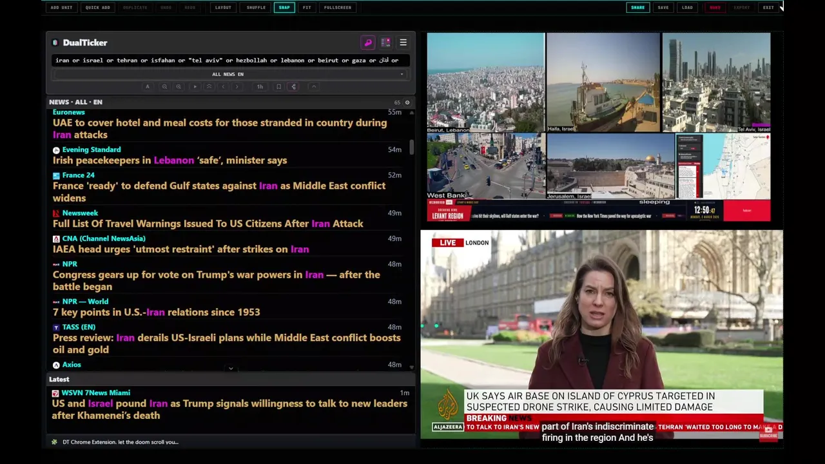Open Irish peacekeepers in Lebanon headline
The height and width of the screenshot is (464, 825).
[170, 160]
